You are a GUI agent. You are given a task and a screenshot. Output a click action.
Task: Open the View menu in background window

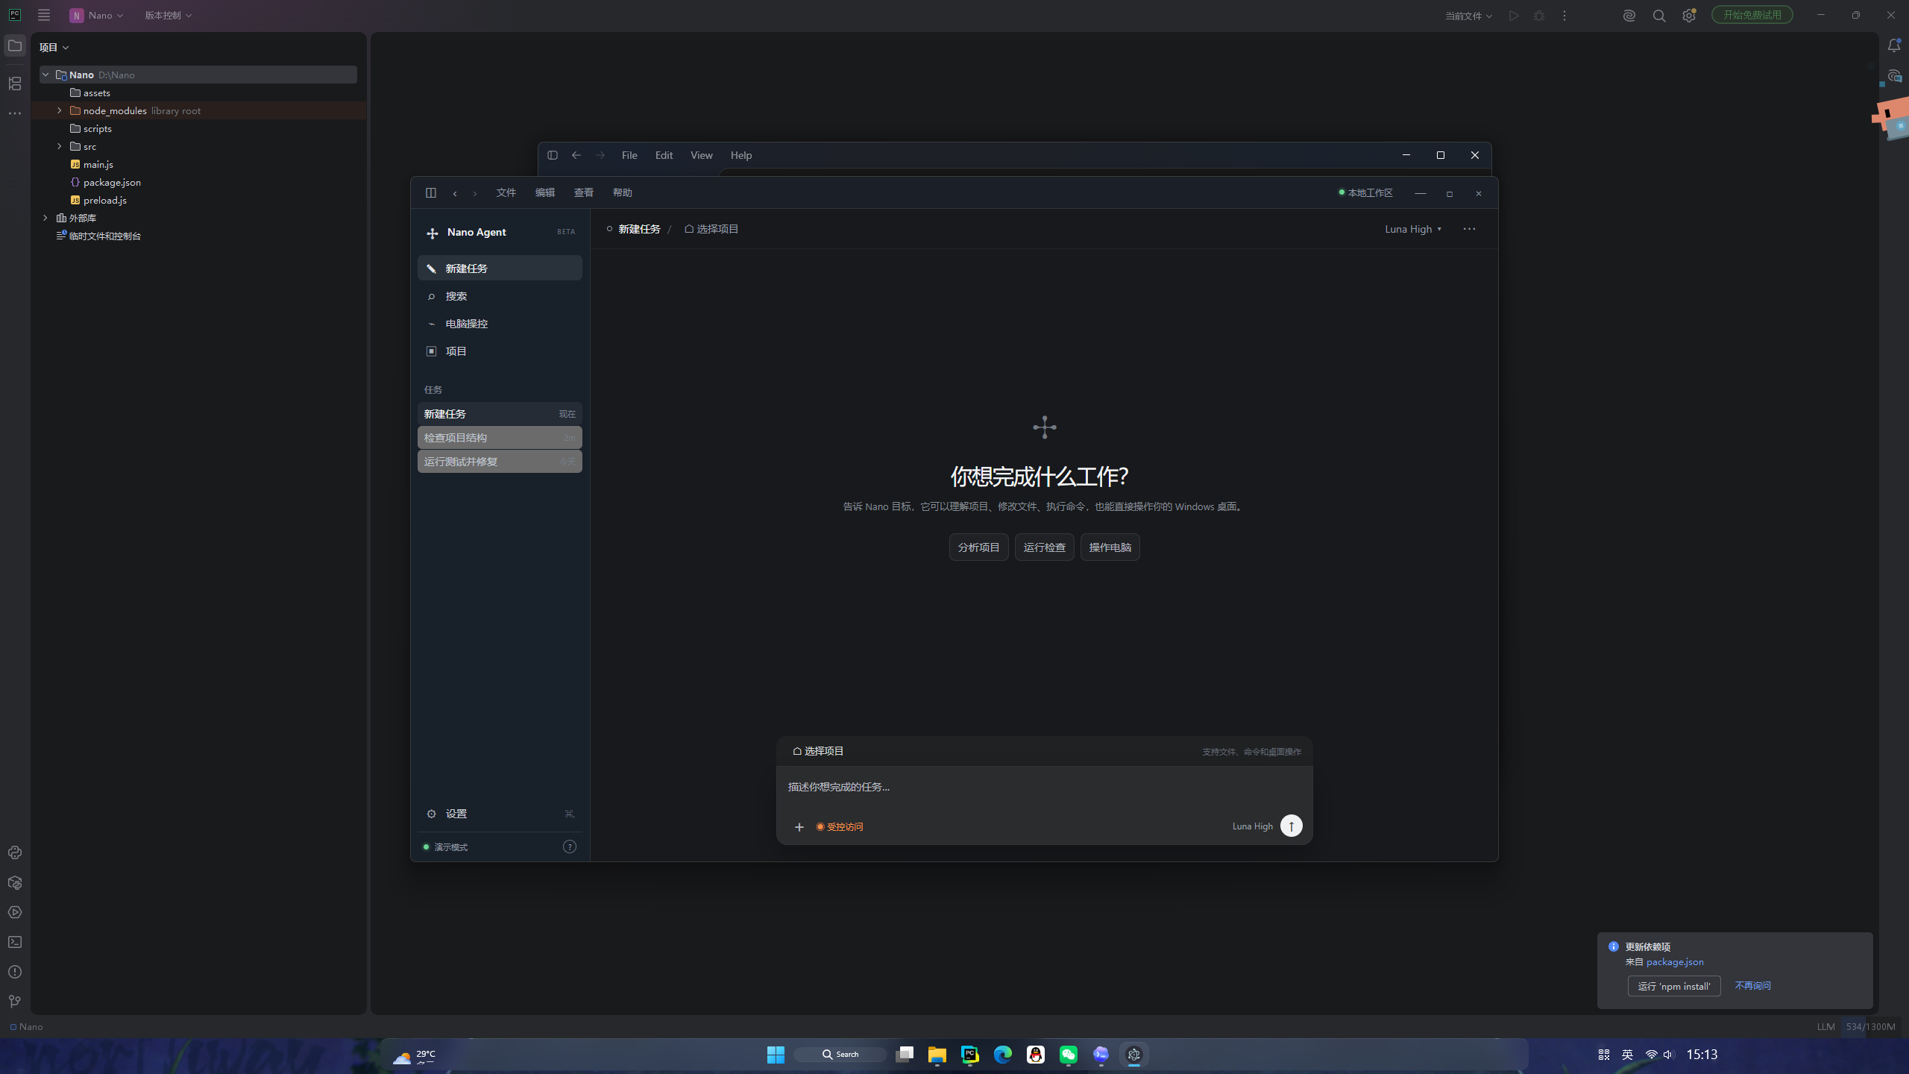pyautogui.click(x=701, y=155)
